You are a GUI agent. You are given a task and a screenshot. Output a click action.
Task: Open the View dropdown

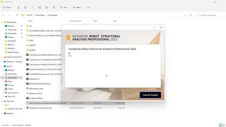[x=77, y=7]
